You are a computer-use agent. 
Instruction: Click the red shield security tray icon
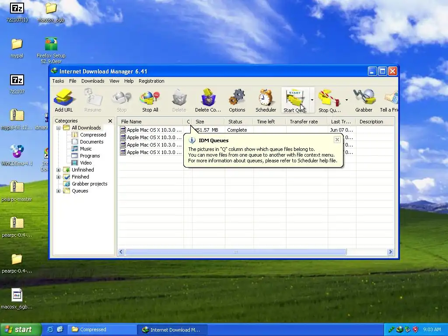[x=416, y=329]
